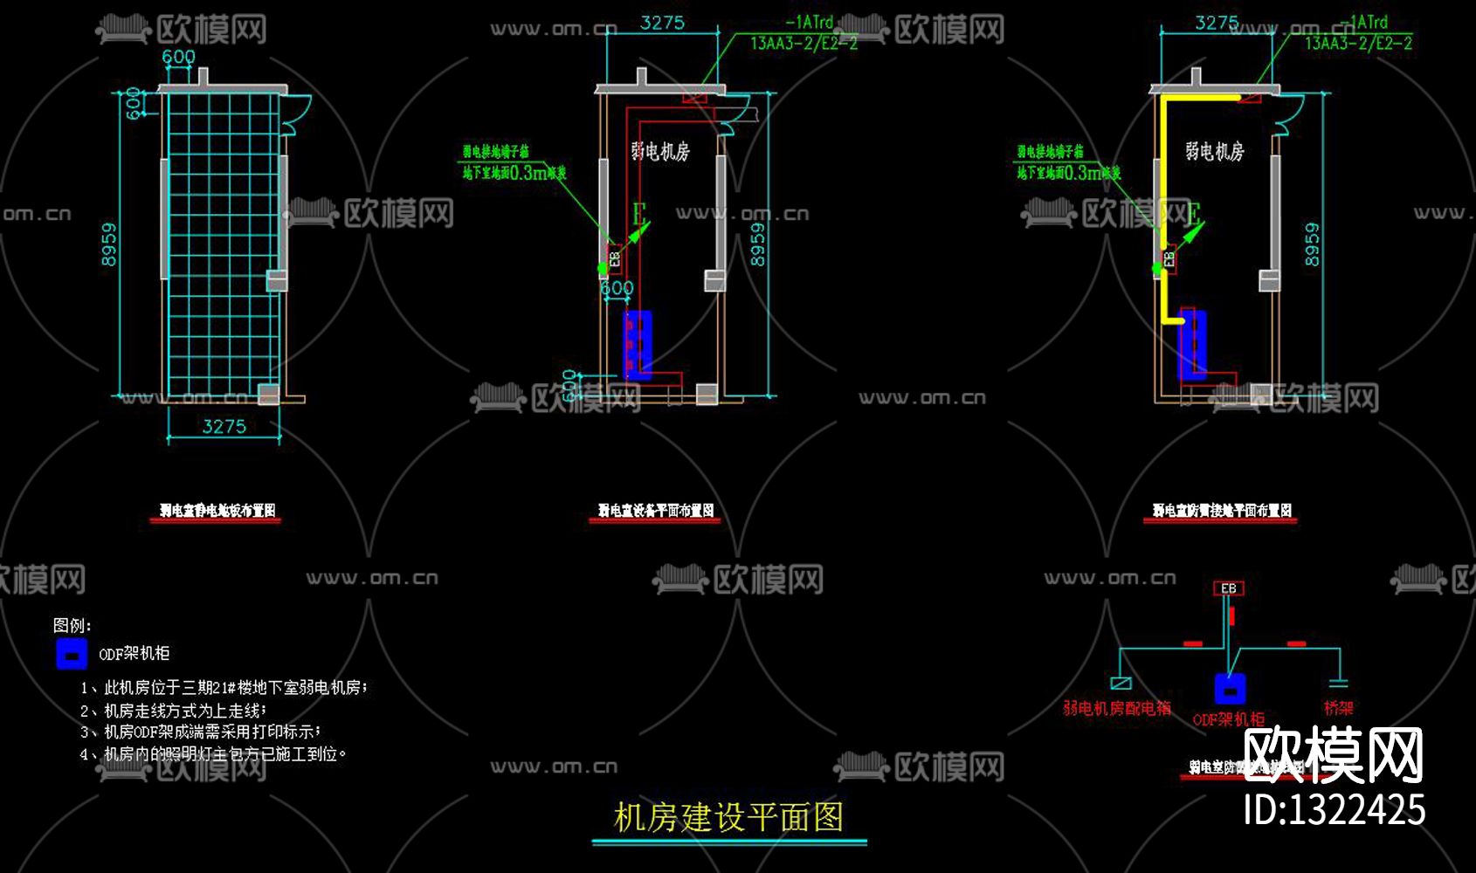Screen dimensions: 1476x873
Task: Switch to the 弱电室设备平面布置图 drawing title
Action: click(657, 512)
